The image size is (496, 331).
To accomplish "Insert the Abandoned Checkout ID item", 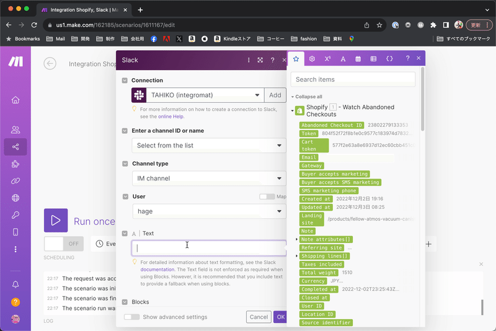I will tap(332, 125).
